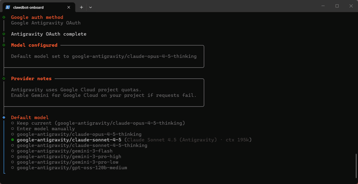Select google-antigravity/claude-opus-4-5-thinking from the list
Viewport: 358px width, 184px height.
click(77, 134)
